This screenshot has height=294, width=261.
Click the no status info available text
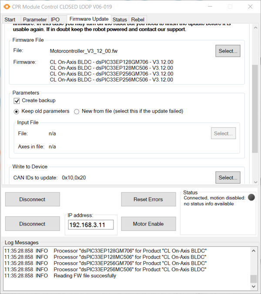pos(209,204)
